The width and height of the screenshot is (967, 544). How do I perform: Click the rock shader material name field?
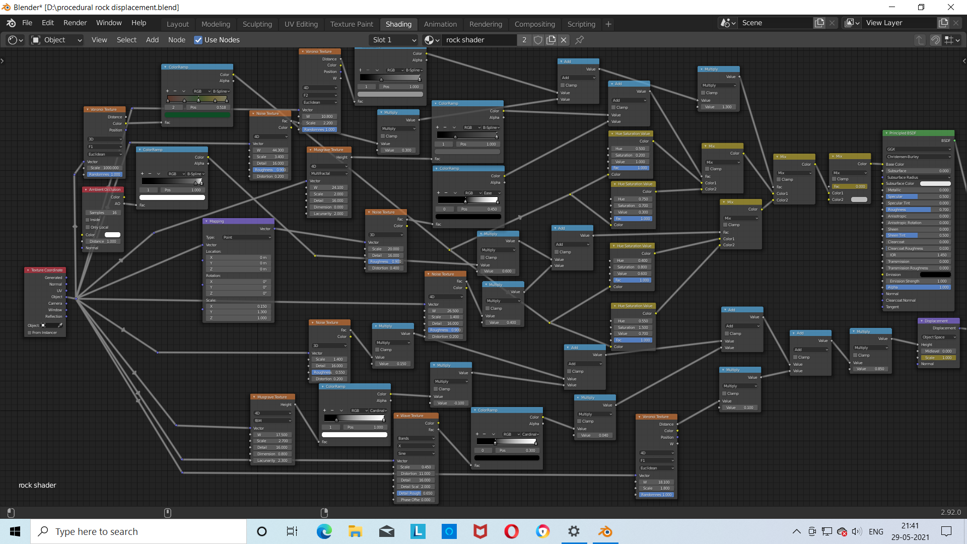pos(479,40)
